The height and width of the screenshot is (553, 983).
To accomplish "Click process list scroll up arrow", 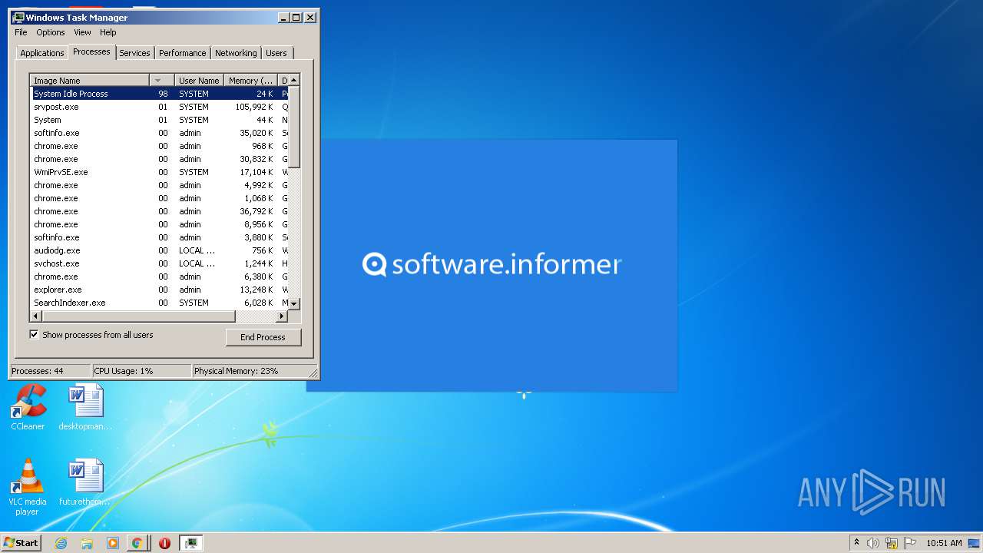I will [294, 80].
